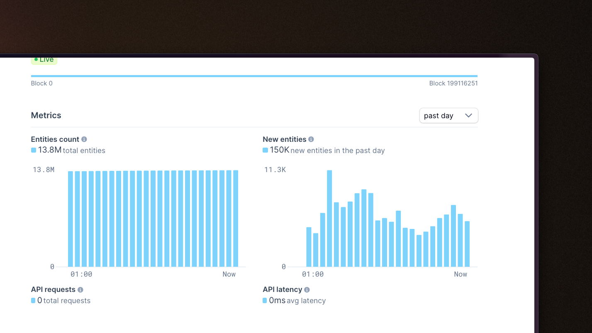Click the block sync progress bar
This screenshot has height=333, width=592.
254,76
